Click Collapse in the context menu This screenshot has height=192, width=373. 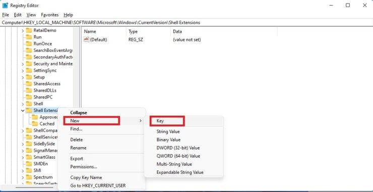(x=79, y=112)
